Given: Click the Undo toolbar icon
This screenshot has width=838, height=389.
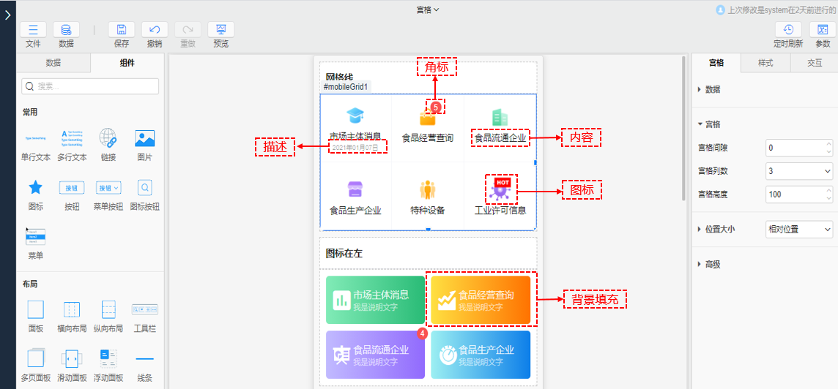Looking at the screenshot, I should 155,30.
